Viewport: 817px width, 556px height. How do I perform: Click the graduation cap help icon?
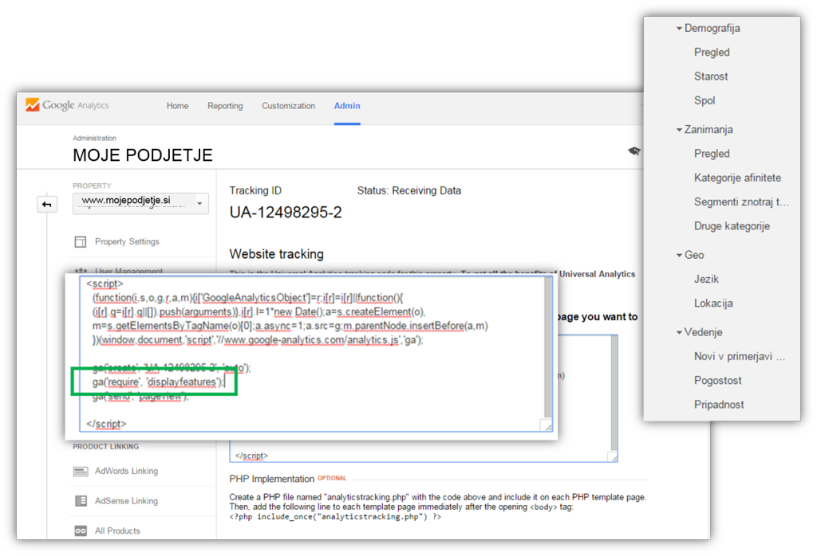tap(633, 151)
